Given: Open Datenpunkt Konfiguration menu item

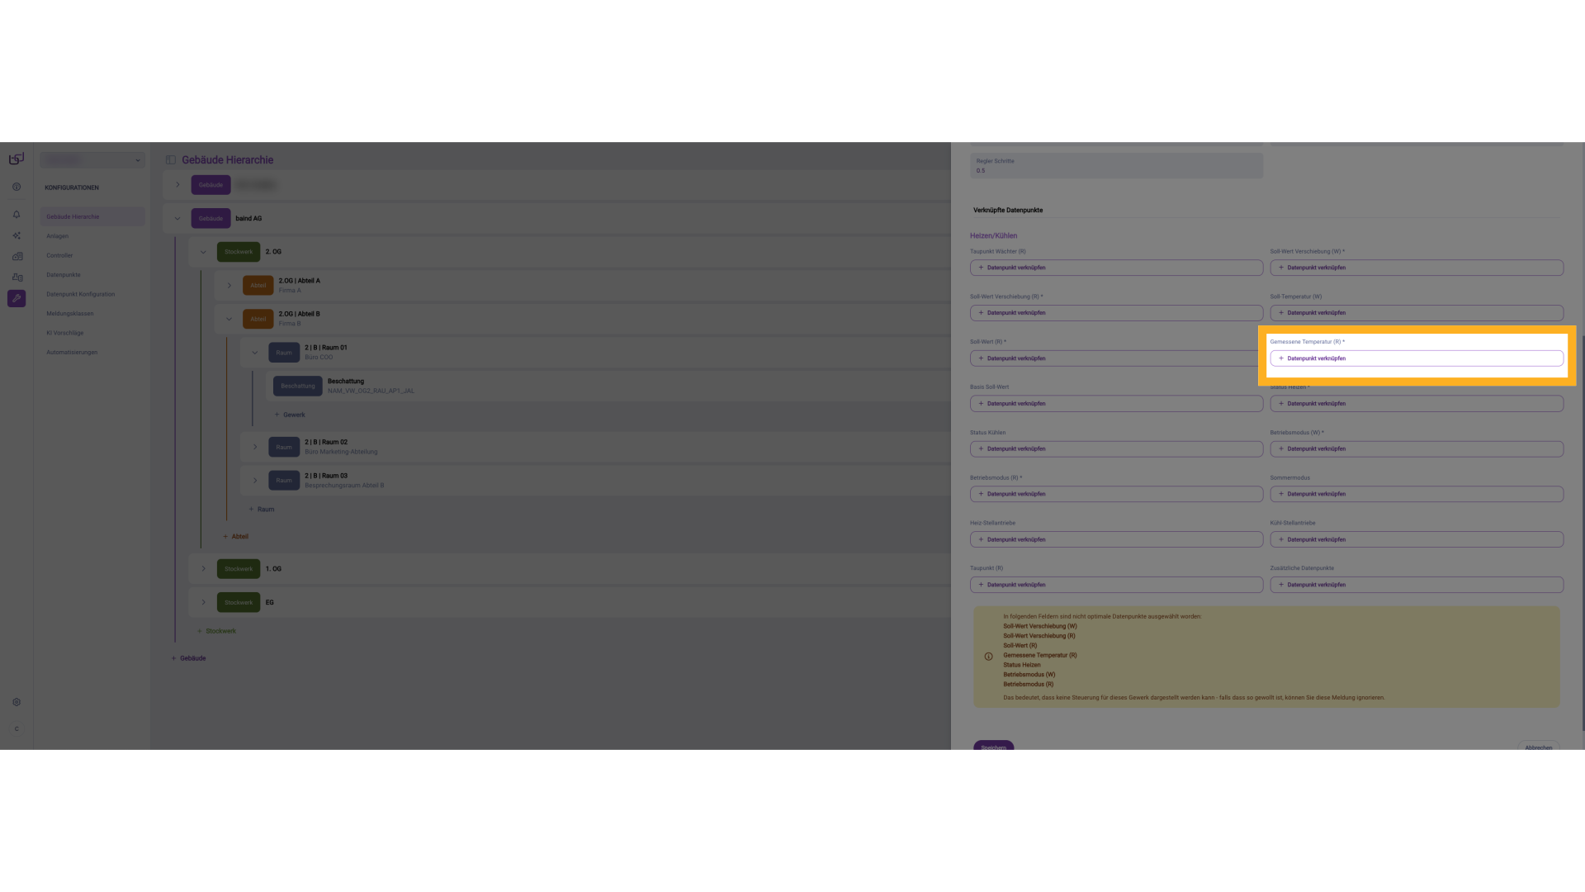Looking at the screenshot, I should click(81, 294).
